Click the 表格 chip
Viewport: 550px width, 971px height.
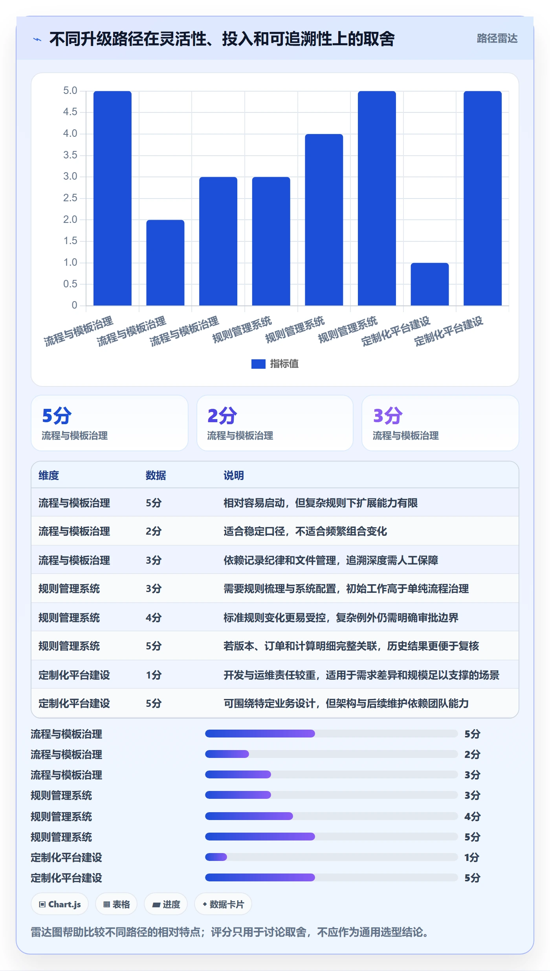(x=116, y=904)
